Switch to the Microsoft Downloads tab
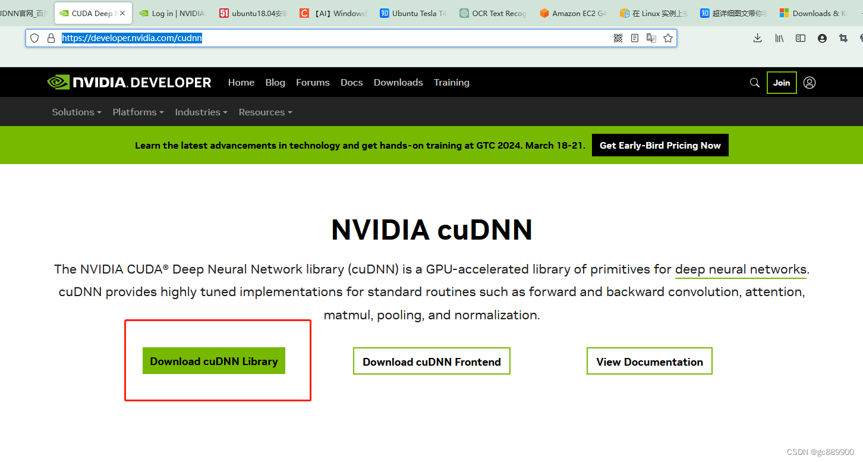The image size is (863, 462). pyautogui.click(x=814, y=13)
